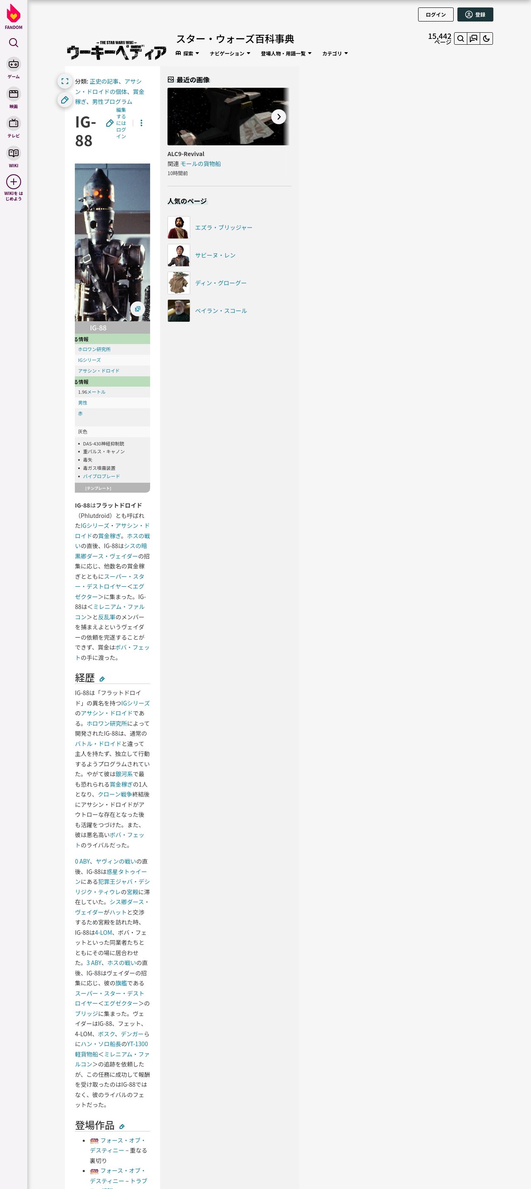Screen dimensions: 531x1189
Task: Open the クローン戦争 link
Action: pyautogui.click(x=115, y=794)
